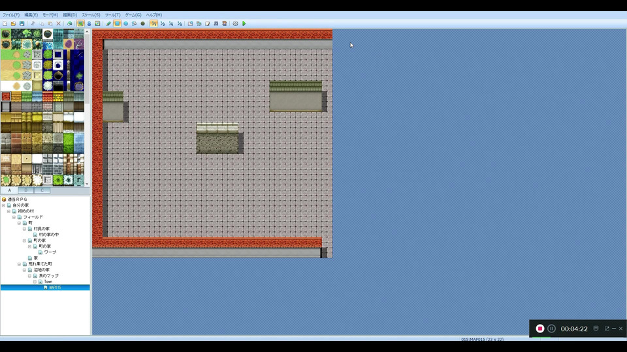Select the フィールド map in tree

pos(33,217)
